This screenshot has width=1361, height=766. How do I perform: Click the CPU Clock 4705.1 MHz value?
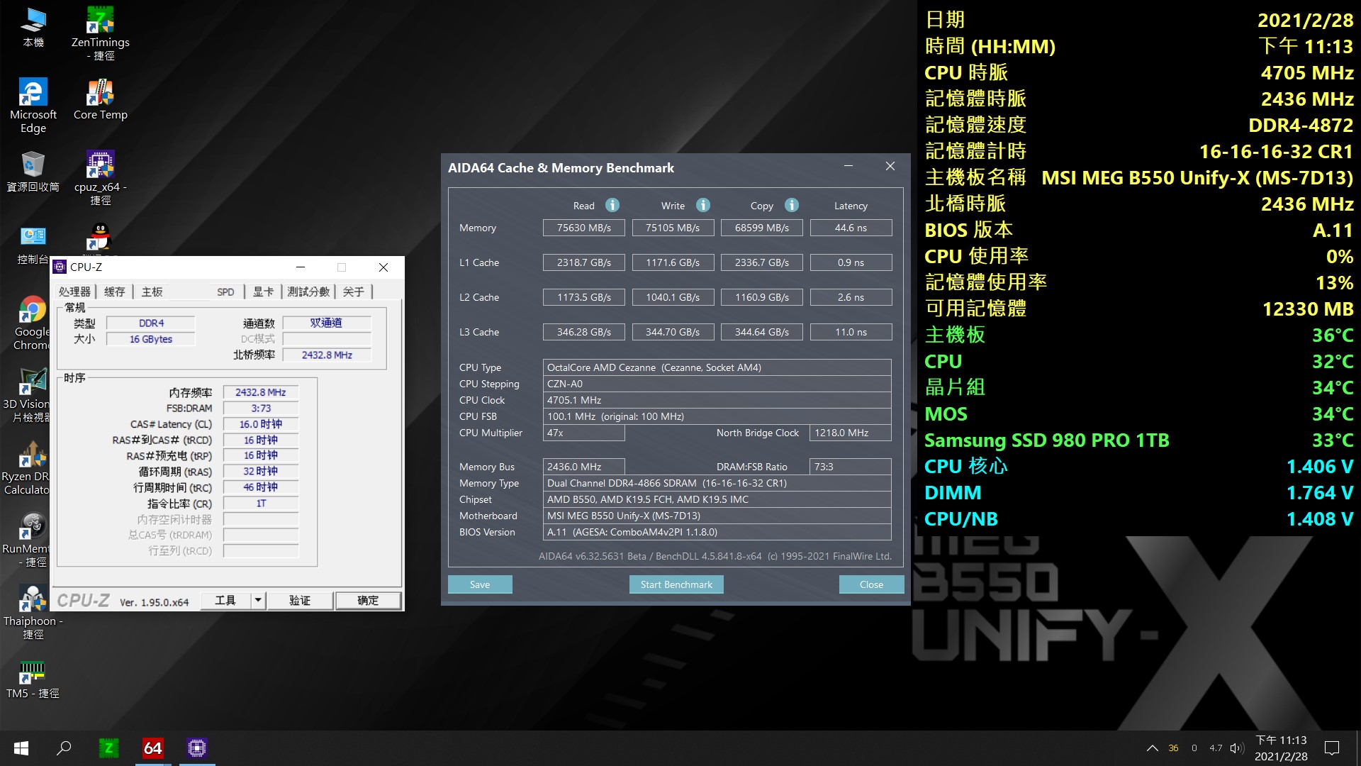point(717,400)
